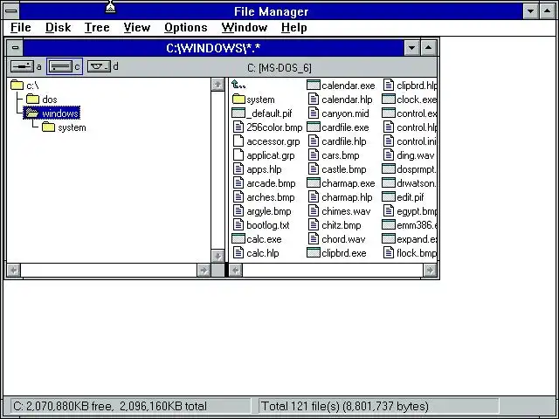The height and width of the screenshot is (419, 559).
Task: Click file list scroll left arrow
Action: pos(235,271)
